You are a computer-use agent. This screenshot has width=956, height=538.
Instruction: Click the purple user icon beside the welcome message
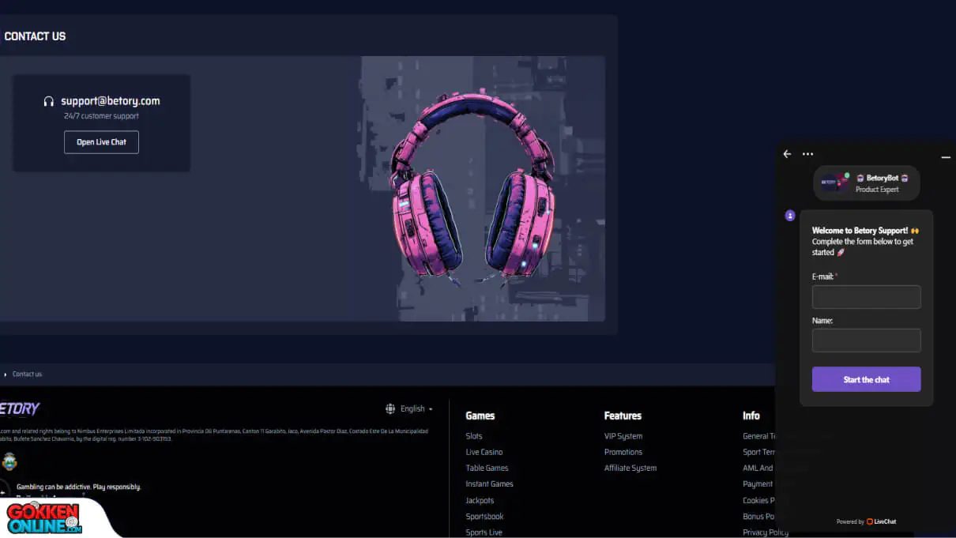(789, 216)
